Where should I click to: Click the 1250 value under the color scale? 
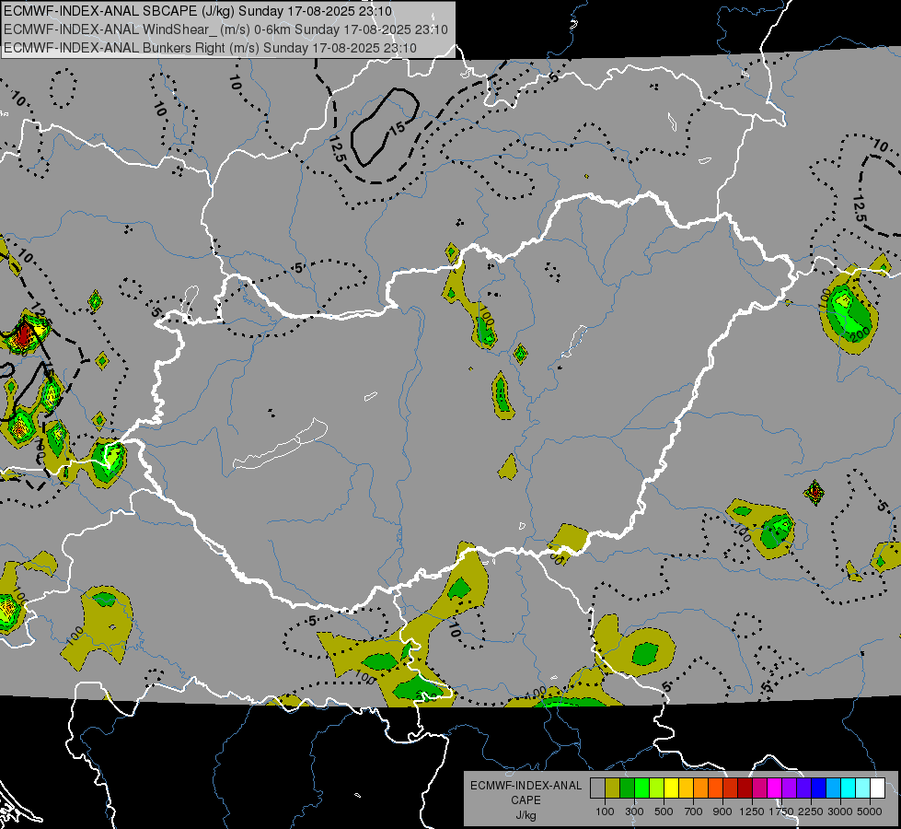(752, 811)
